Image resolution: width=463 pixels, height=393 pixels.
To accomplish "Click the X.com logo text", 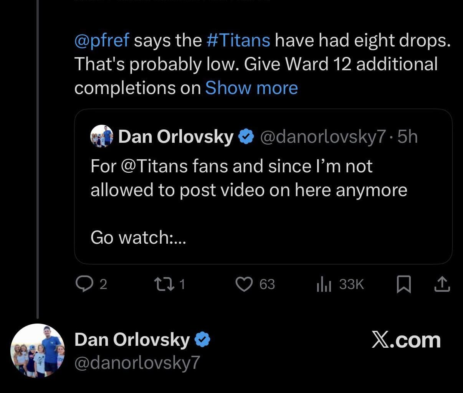I will [x=406, y=340].
